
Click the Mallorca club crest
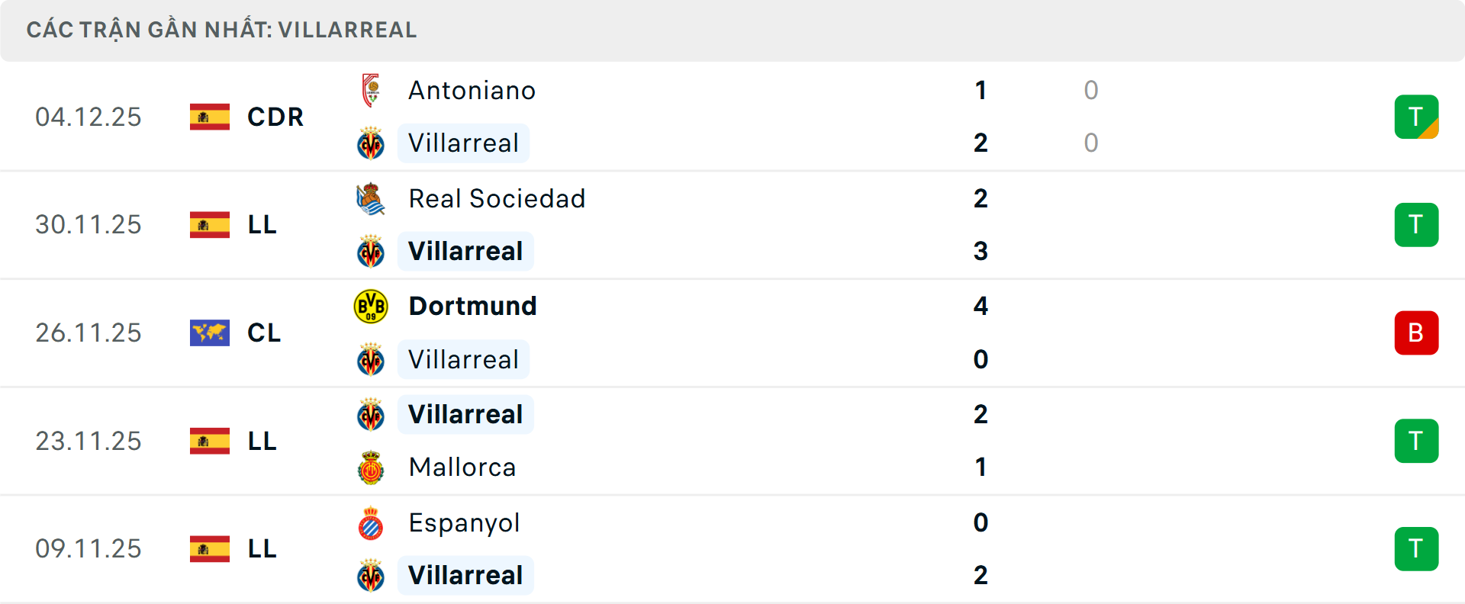coord(371,467)
